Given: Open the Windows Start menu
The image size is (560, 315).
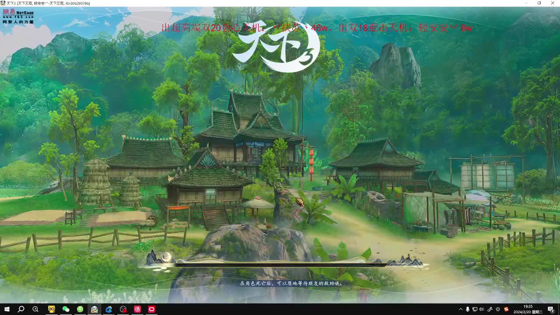Looking at the screenshot, I should tap(6, 309).
